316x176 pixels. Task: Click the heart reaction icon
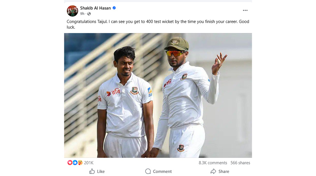tap(70, 163)
